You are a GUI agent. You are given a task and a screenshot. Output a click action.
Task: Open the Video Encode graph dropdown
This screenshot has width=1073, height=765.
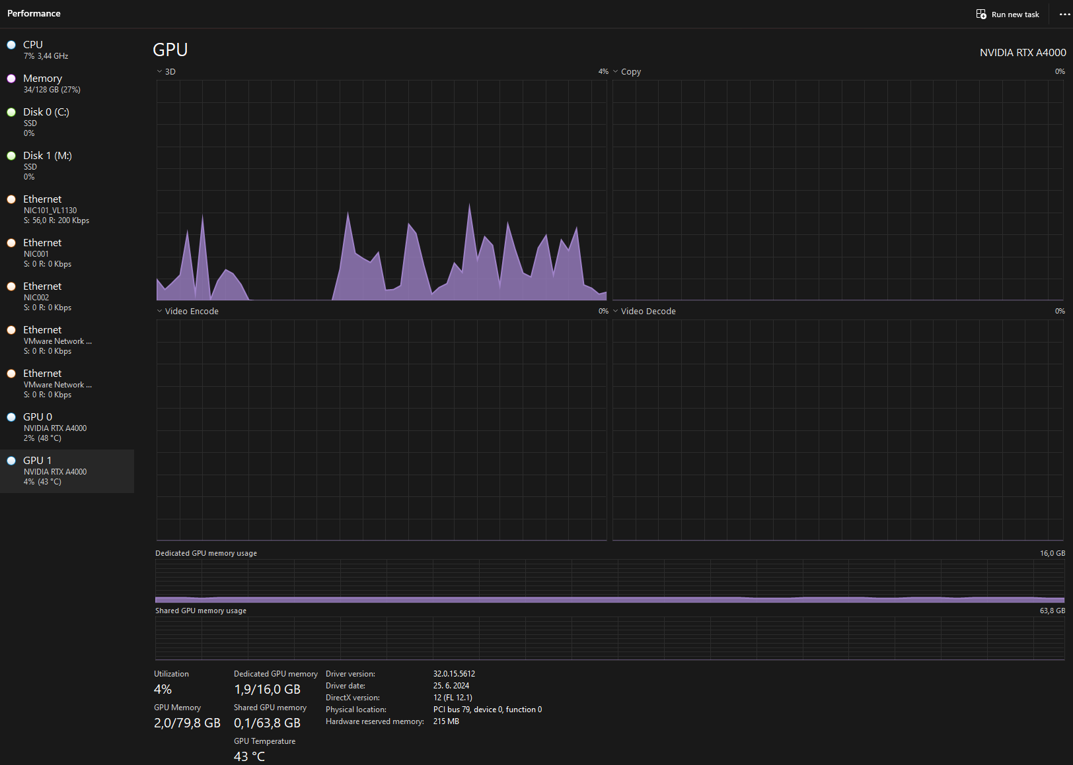click(160, 311)
